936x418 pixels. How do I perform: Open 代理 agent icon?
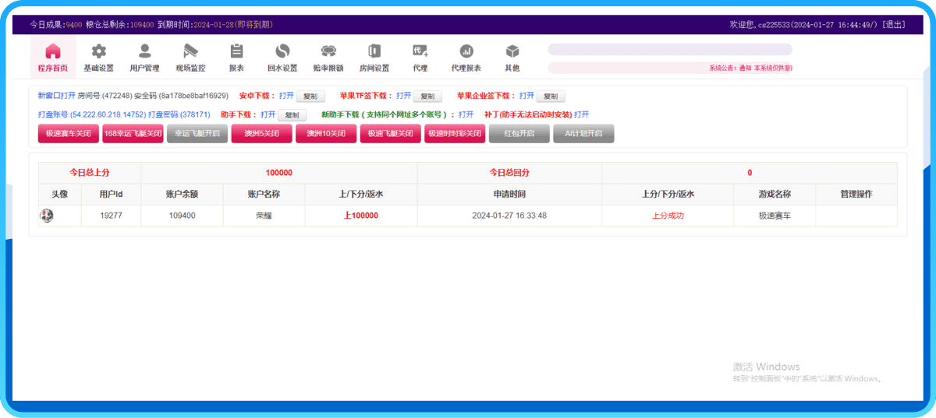pyautogui.click(x=420, y=52)
